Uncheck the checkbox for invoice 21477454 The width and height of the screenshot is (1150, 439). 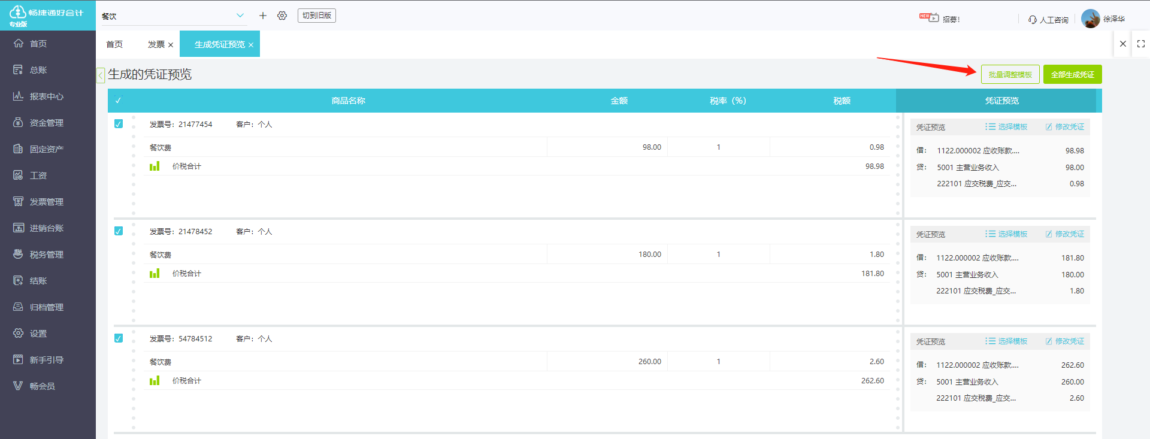(119, 124)
